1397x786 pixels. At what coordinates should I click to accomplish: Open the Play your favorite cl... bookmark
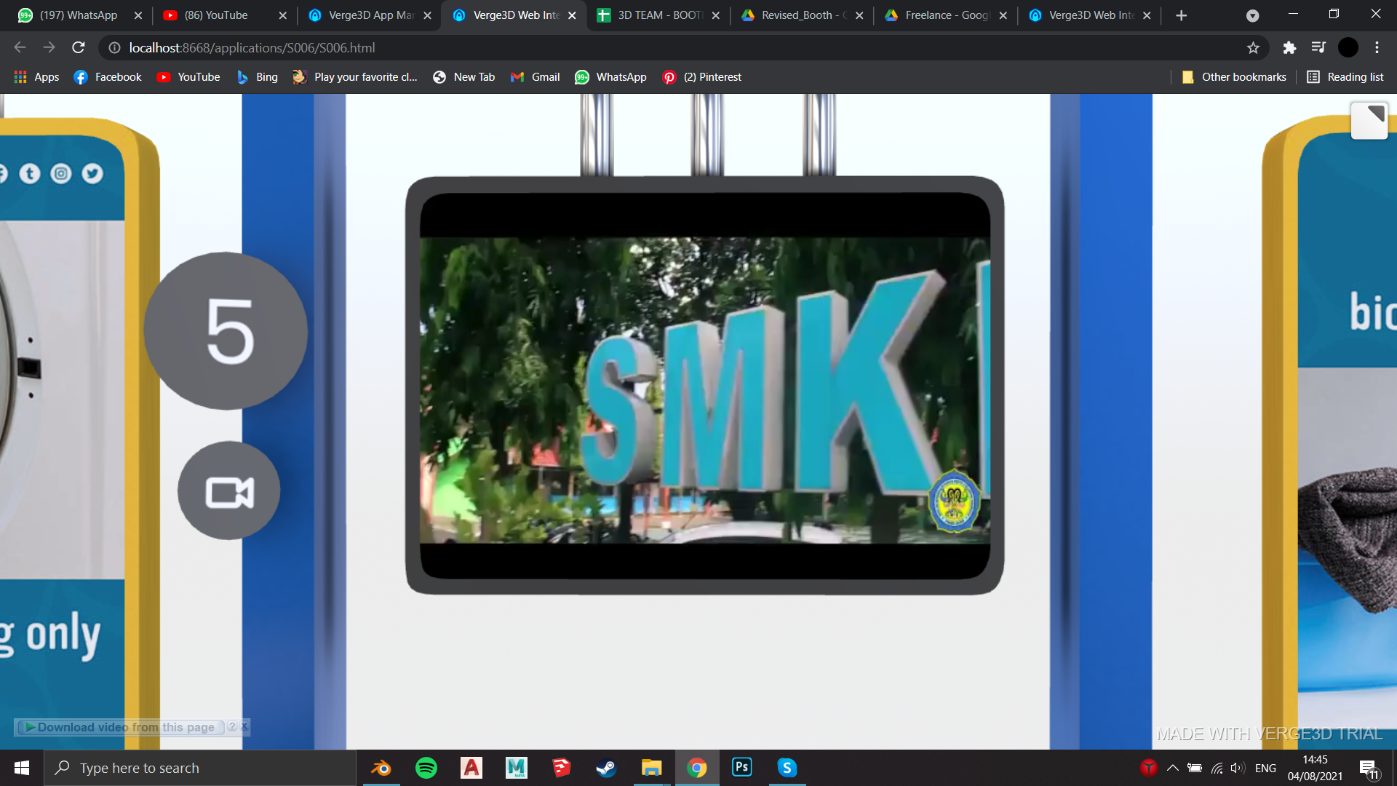click(355, 77)
